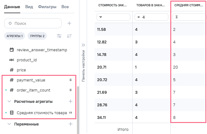Add a new variable with plus icon
This screenshot has height=134, width=207.
[70, 124]
